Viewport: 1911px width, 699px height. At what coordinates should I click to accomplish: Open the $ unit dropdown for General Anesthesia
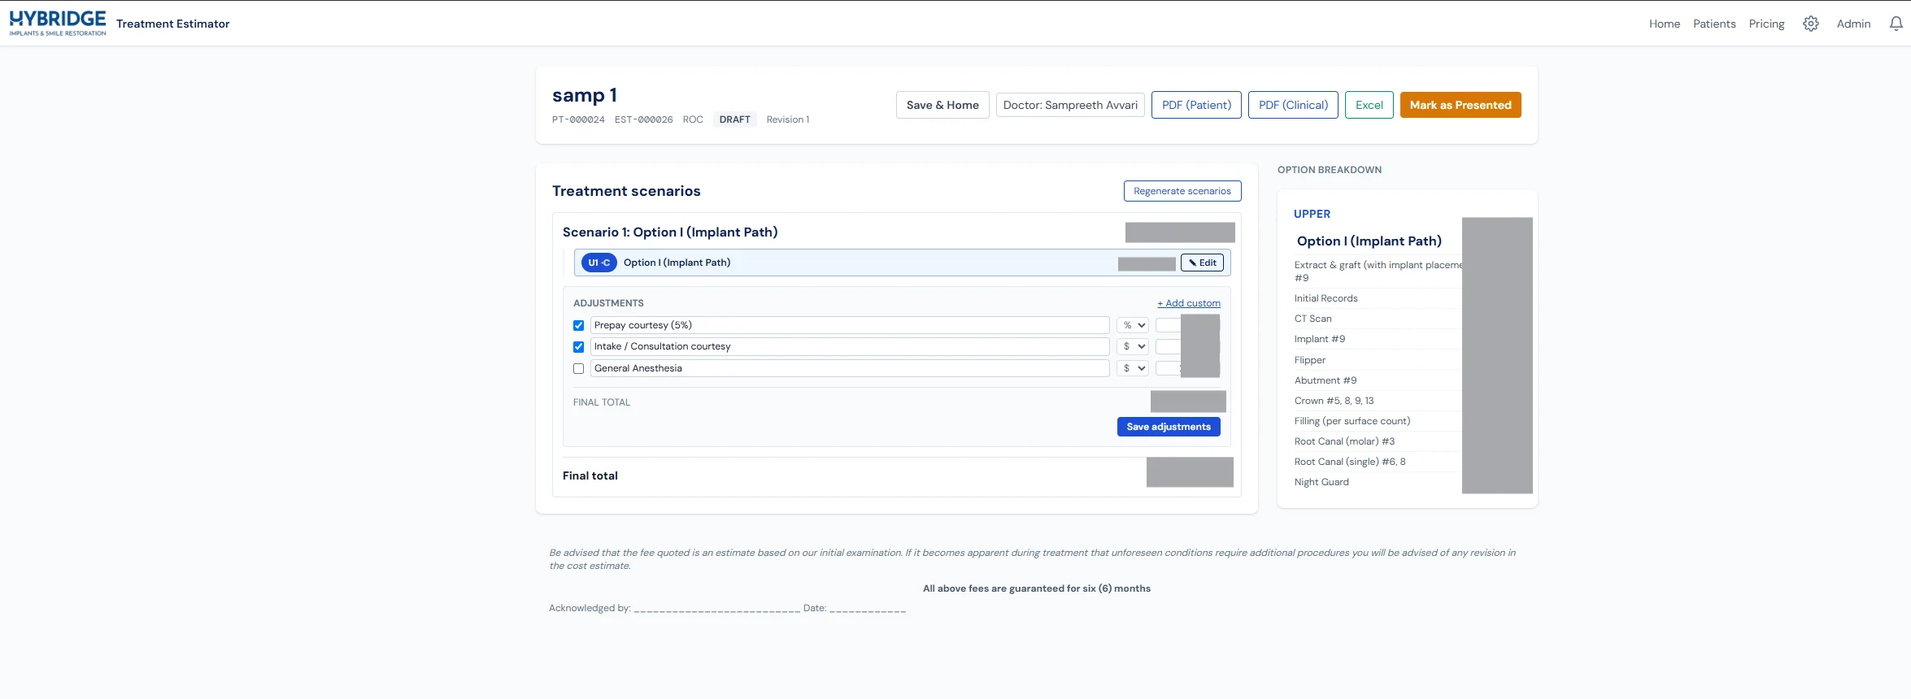(1133, 368)
